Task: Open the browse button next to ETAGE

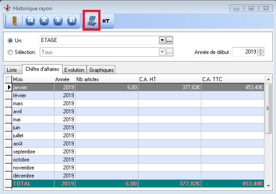Action: (x=170, y=41)
